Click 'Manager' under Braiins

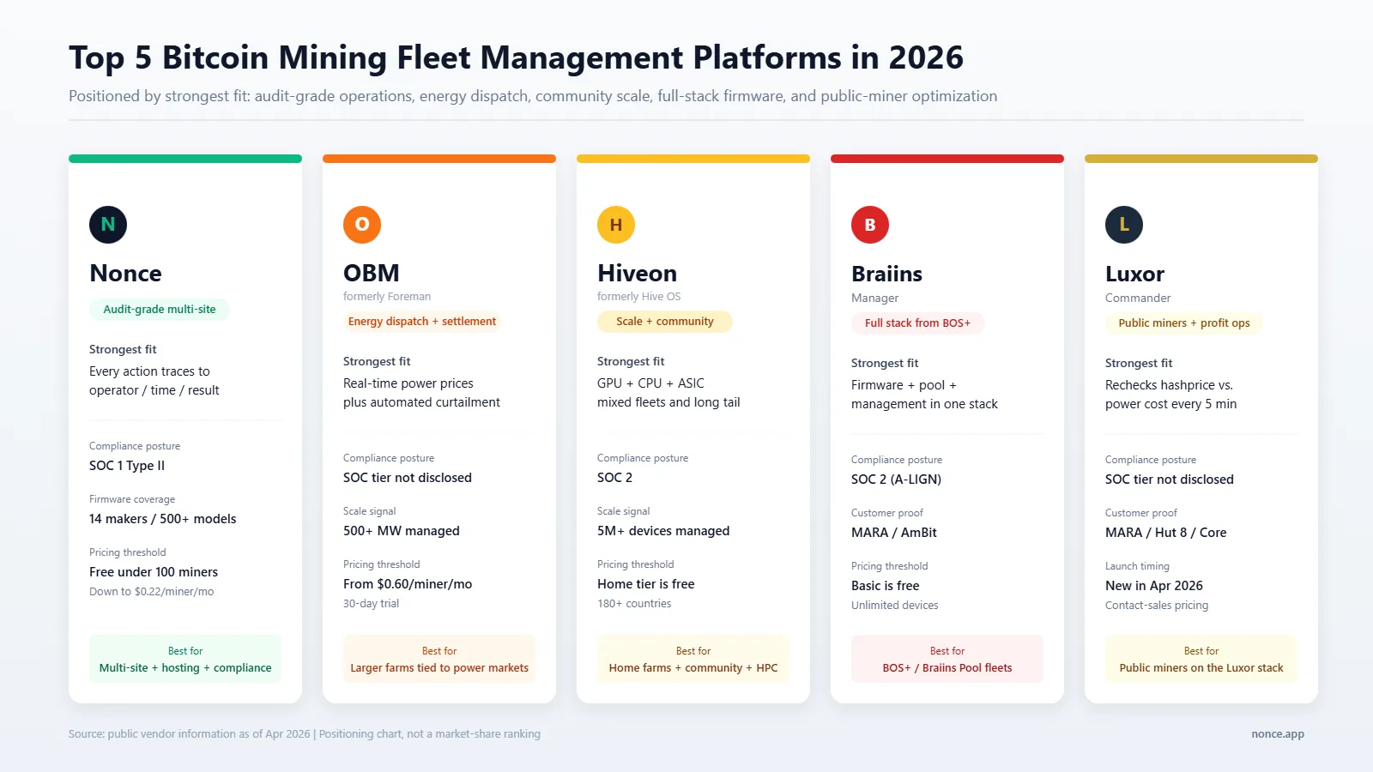tap(874, 299)
